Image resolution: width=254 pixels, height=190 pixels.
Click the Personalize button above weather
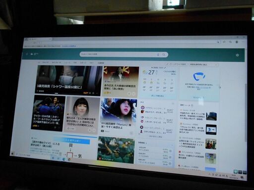tap(176, 64)
